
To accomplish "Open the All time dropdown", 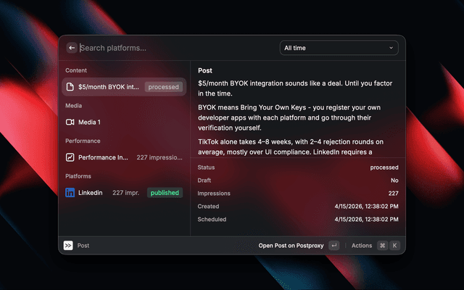I will (x=339, y=48).
